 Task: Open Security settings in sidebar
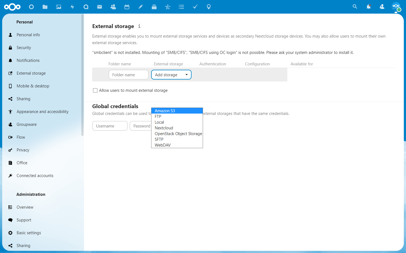[24, 48]
